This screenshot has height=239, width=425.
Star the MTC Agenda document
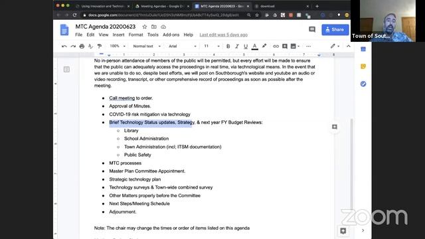(x=145, y=27)
